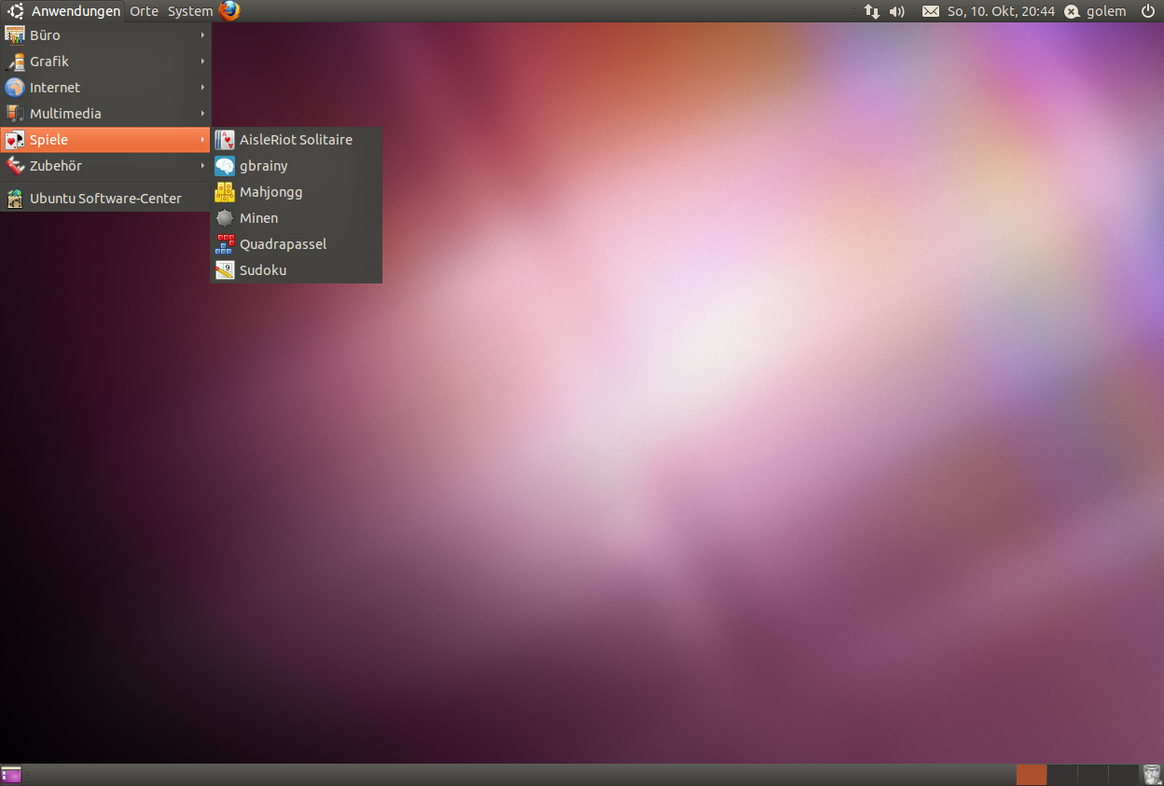Expand the Multimedia submenu arrow
The image size is (1164, 786).
point(202,114)
